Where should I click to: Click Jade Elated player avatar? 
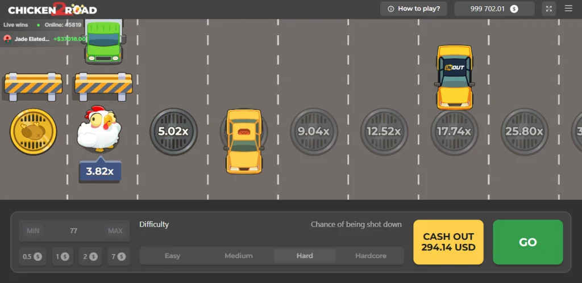(7, 39)
